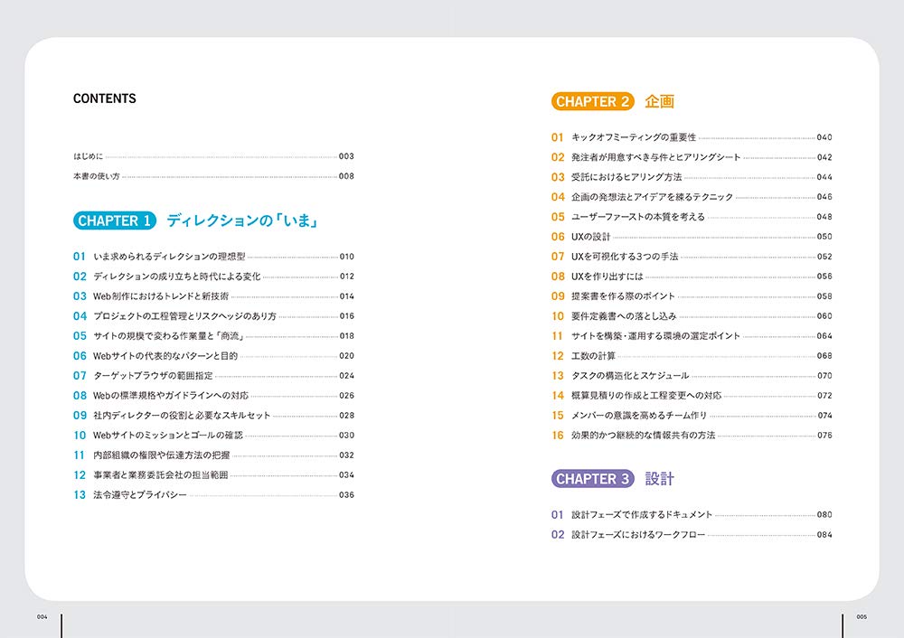
Task: Open UXを可視化する3つの手法 entry
Action: pyautogui.click(x=692, y=257)
